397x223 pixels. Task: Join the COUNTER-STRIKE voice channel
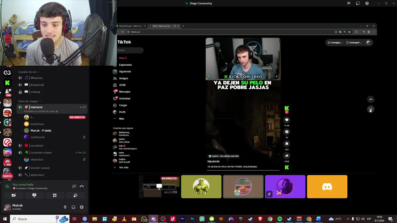[51, 153]
